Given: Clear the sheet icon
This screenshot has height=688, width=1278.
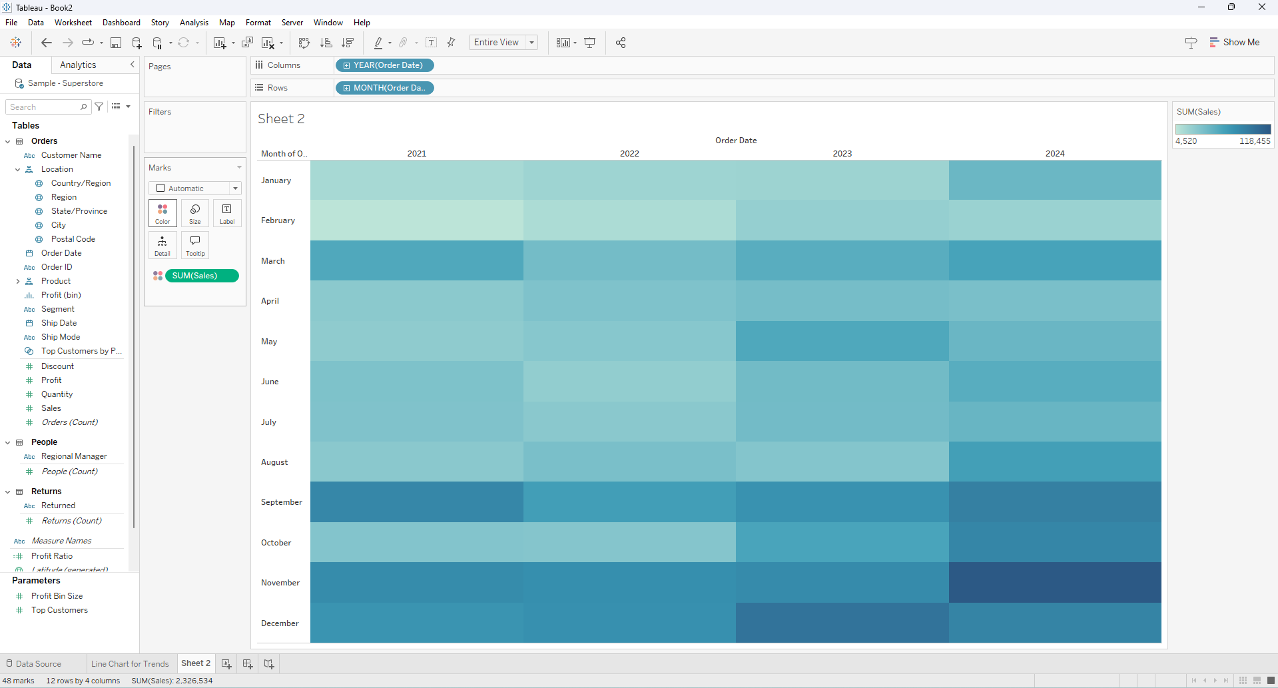Looking at the screenshot, I should [x=268, y=43].
